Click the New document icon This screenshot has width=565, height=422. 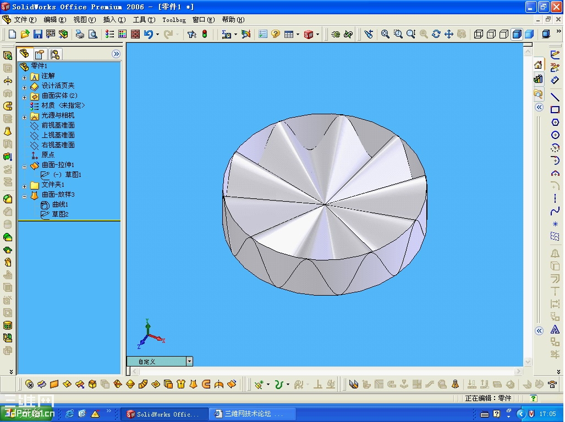click(12, 34)
